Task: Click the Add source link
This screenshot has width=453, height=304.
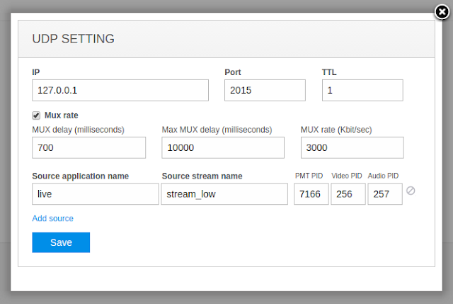Action: tap(52, 218)
